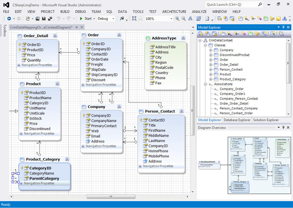293x208 pixels.
Task: Collapse the Order_Detail class shape
Action: click(x=55, y=36)
